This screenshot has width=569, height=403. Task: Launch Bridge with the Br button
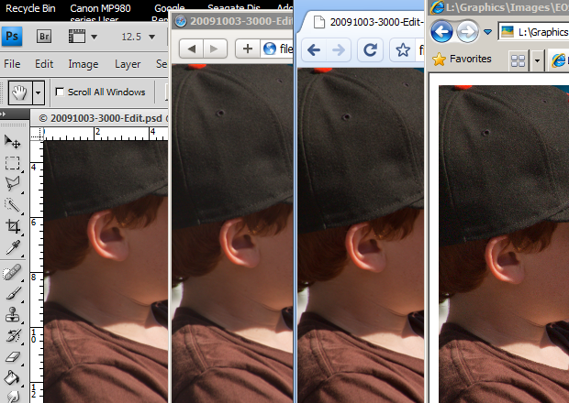(x=44, y=37)
